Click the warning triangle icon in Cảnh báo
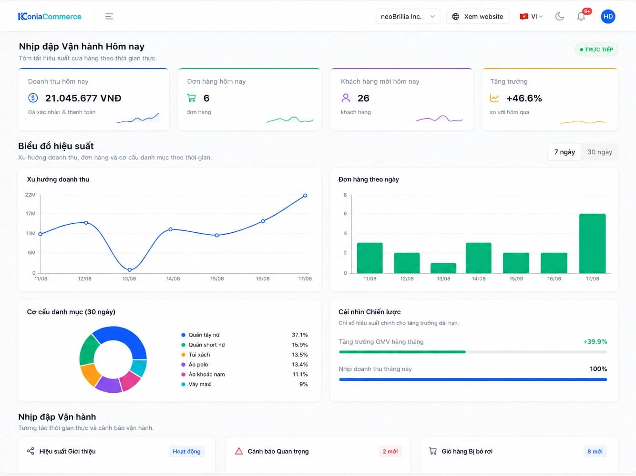This screenshot has width=636, height=476. [239, 451]
